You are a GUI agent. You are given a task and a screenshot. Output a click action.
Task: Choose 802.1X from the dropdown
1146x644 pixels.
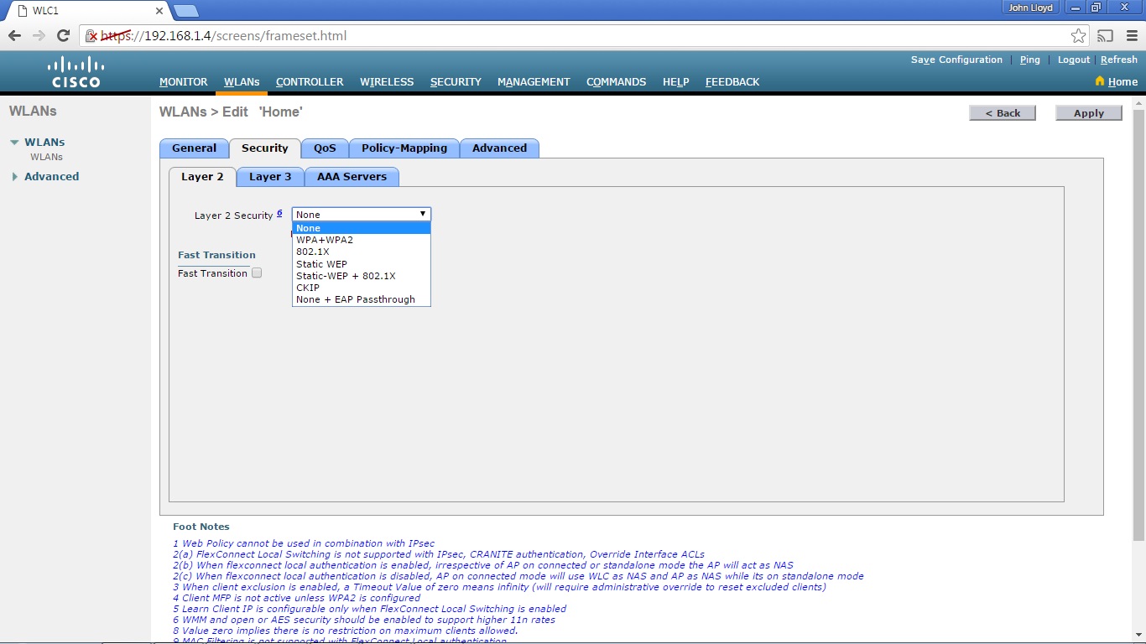click(361, 252)
